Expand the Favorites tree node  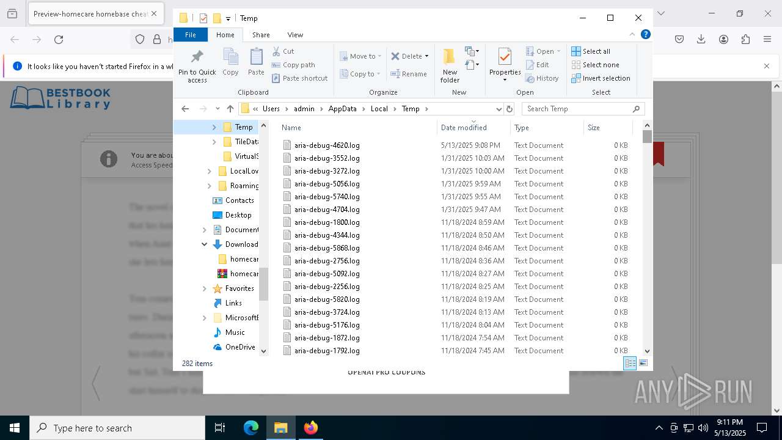204,288
